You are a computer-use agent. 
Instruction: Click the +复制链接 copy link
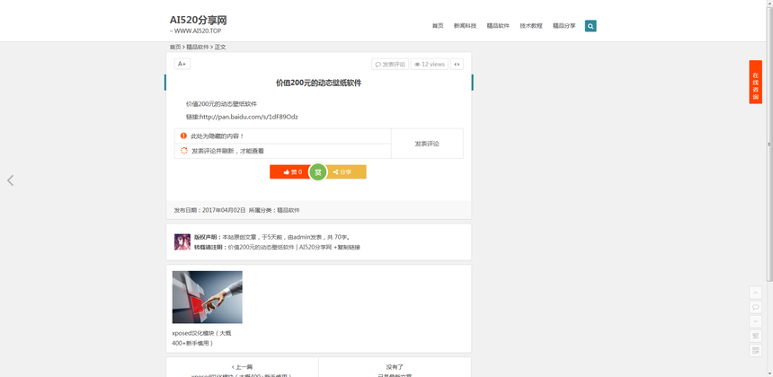click(348, 247)
